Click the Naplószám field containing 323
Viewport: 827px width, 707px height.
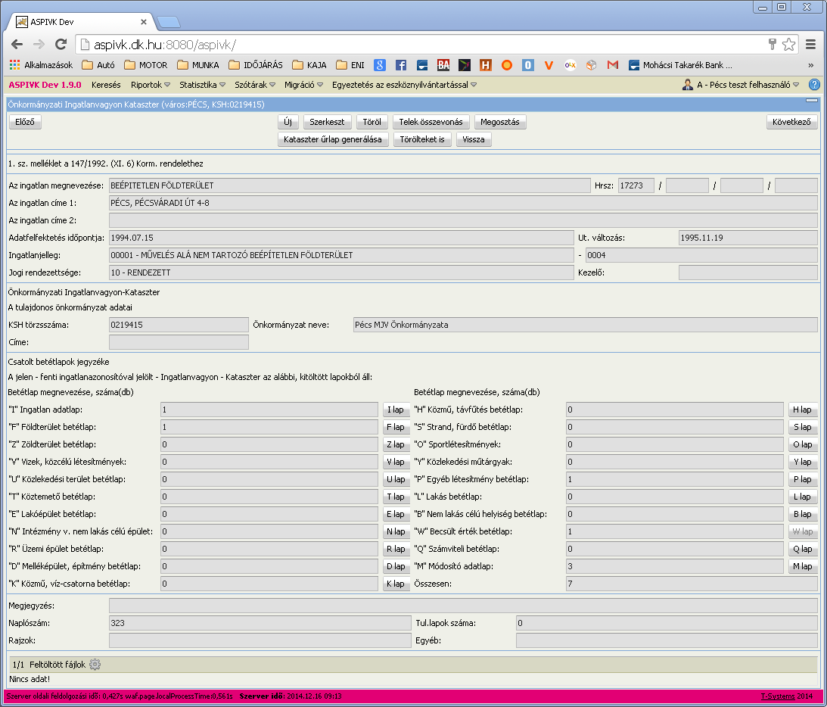click(260, 623)
